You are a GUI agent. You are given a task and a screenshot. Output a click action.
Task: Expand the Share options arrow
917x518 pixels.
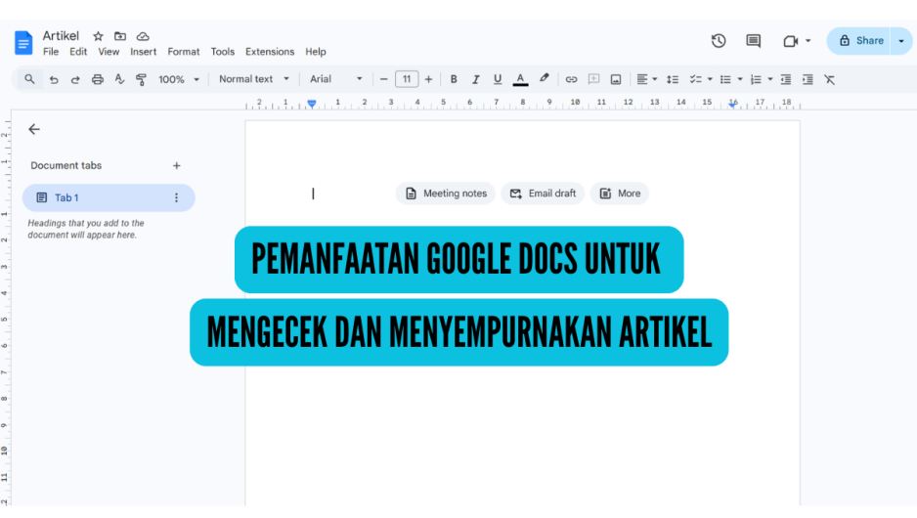tap(901, 41)
